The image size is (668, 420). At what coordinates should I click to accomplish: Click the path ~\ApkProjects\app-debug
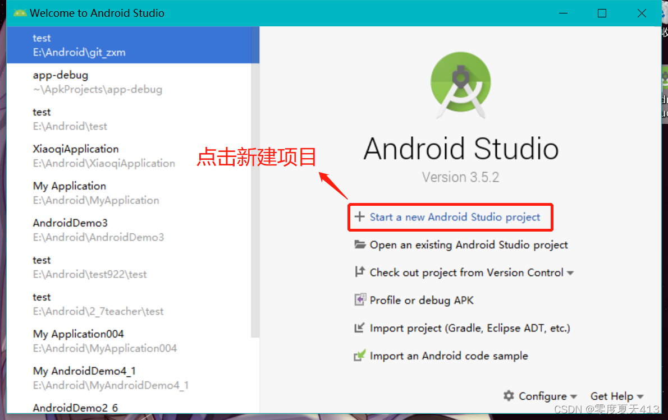pyautogui.click(x=98, y=89)
